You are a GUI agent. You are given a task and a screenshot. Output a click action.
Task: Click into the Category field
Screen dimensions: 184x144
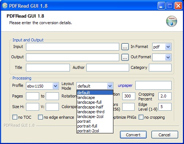160,67
